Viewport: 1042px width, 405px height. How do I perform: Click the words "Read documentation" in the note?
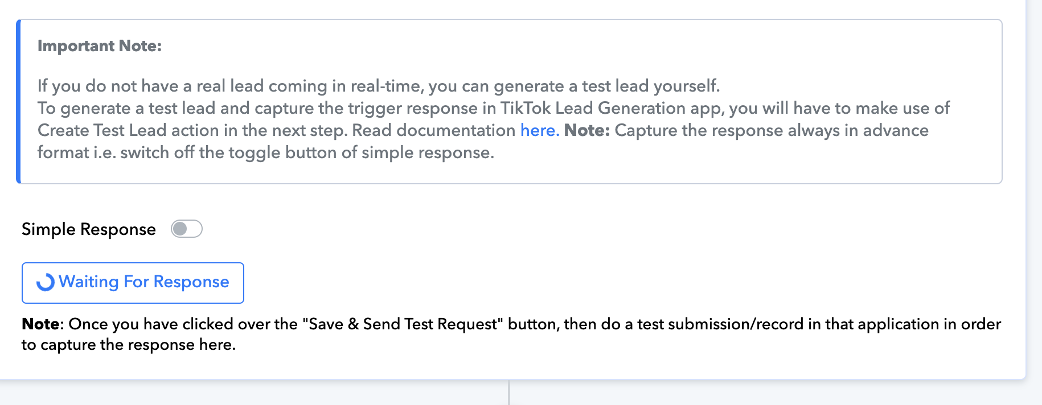click(434, 130)
